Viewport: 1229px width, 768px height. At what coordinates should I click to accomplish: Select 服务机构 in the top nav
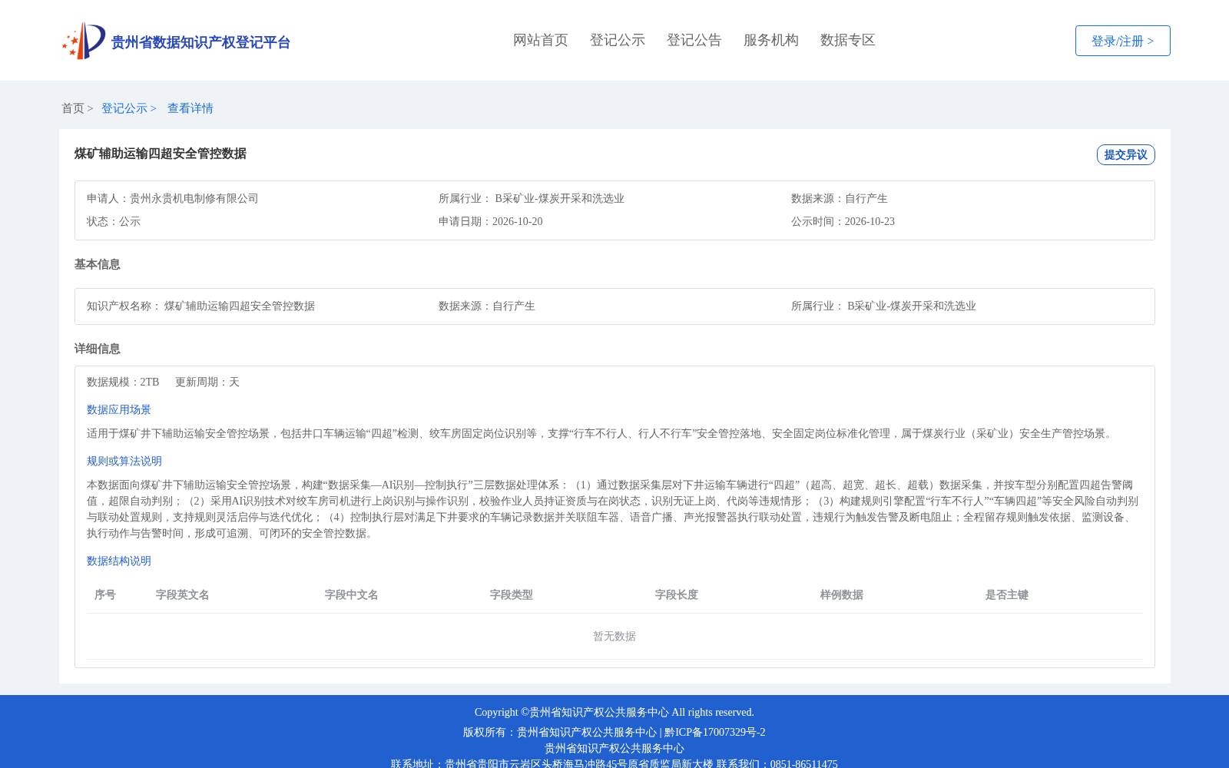pos(771,40)
